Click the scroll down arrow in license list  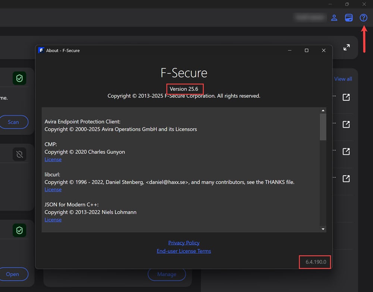pyautogui.click(x=323, y=229)
